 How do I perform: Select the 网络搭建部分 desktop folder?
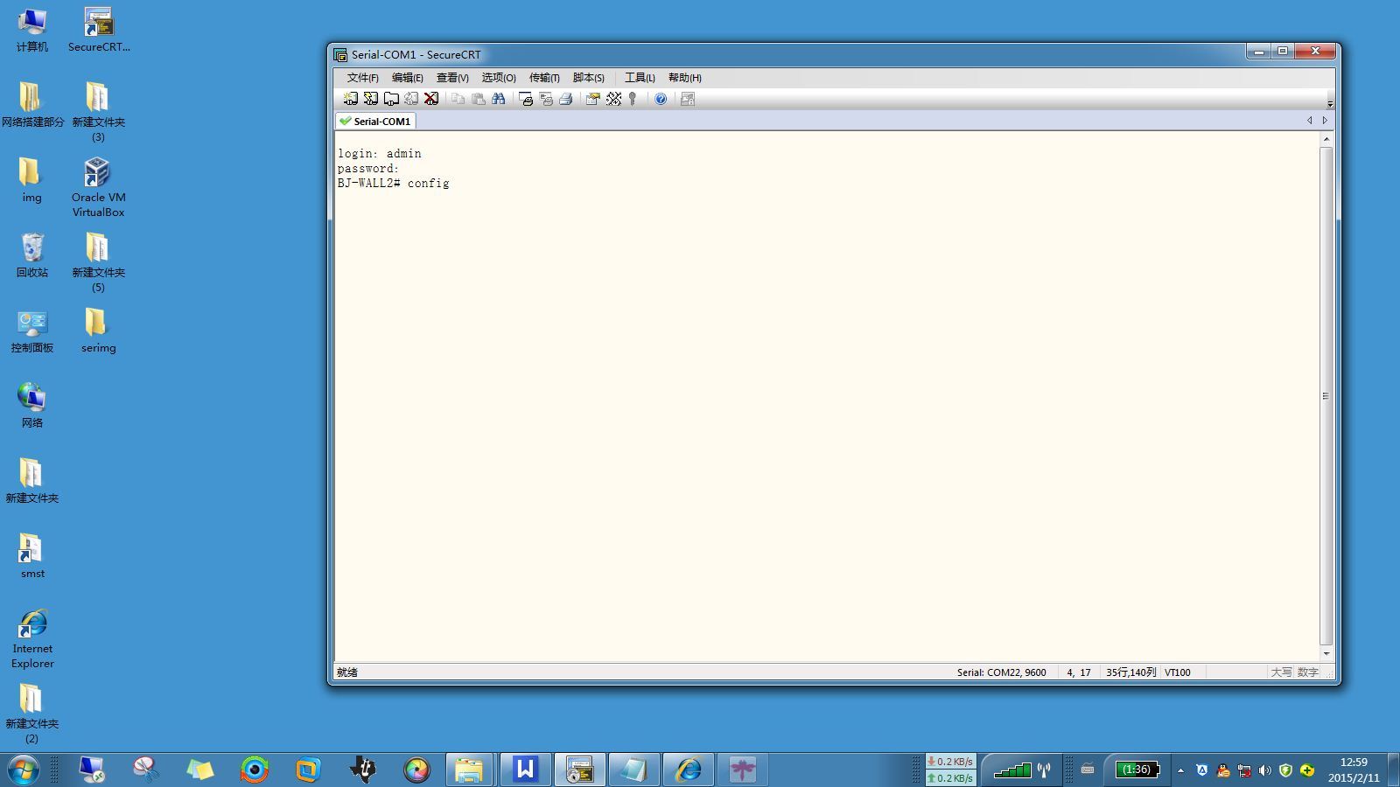(32, 105)
